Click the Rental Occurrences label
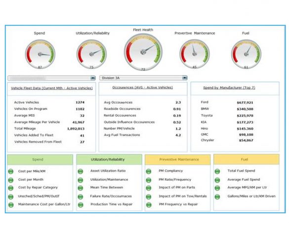Image resolution: width=289 pixels, height=241 pixels. tap(120, 116)
